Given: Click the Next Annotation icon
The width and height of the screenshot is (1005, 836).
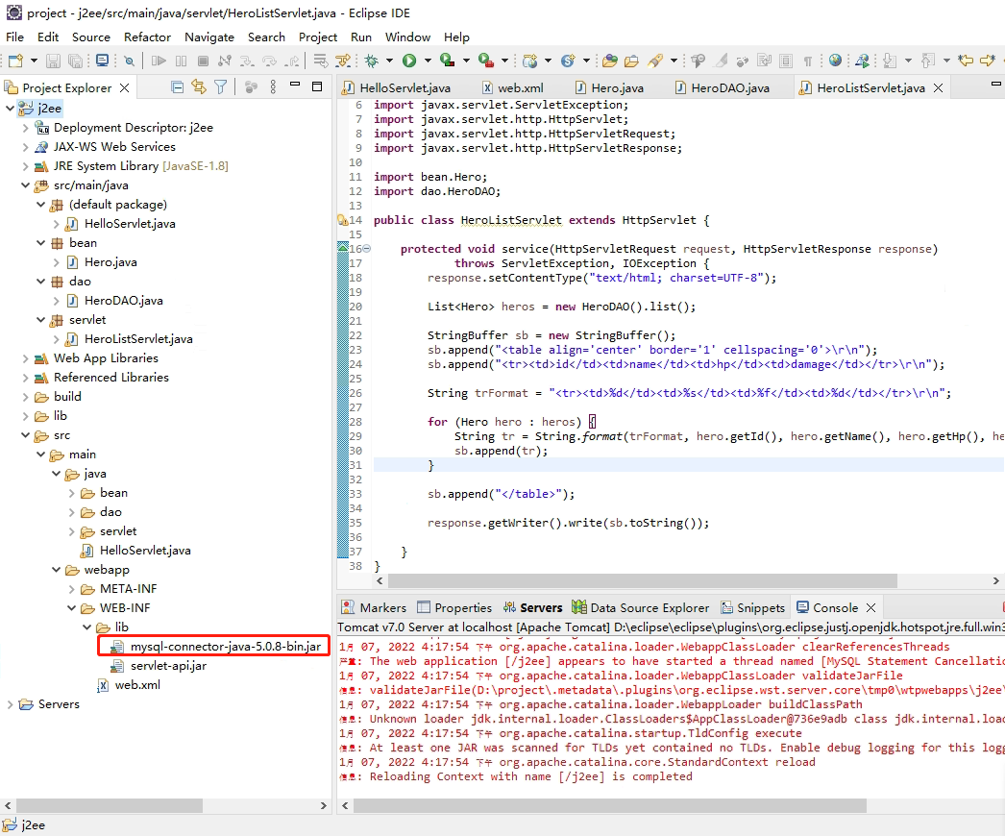Looking at the screenshot, I should [890, 61].
